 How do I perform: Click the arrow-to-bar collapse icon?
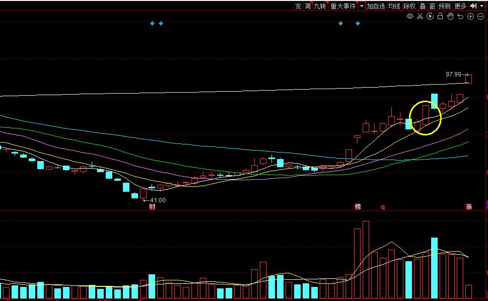click(473, 6)
